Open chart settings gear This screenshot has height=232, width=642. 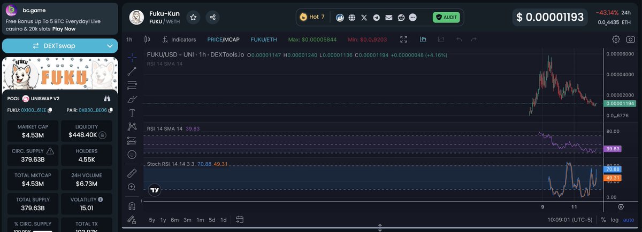[x=616, y=39]
